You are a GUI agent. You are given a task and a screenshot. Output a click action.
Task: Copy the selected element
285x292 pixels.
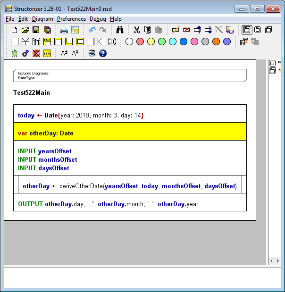tap(148, 30)
